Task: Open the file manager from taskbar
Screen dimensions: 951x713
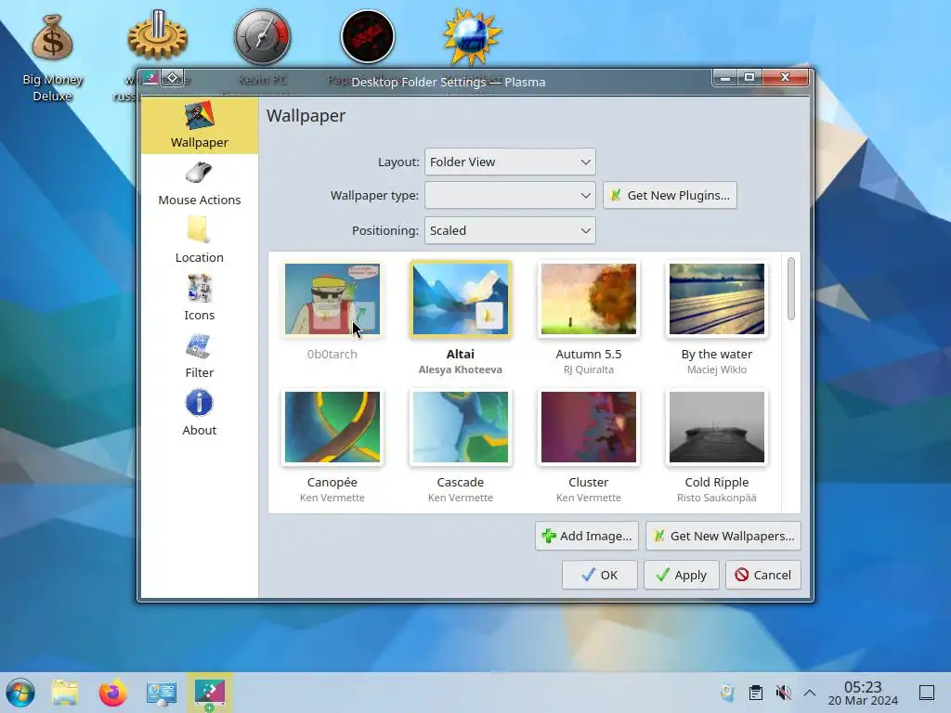Action: [x=65, y=693]
